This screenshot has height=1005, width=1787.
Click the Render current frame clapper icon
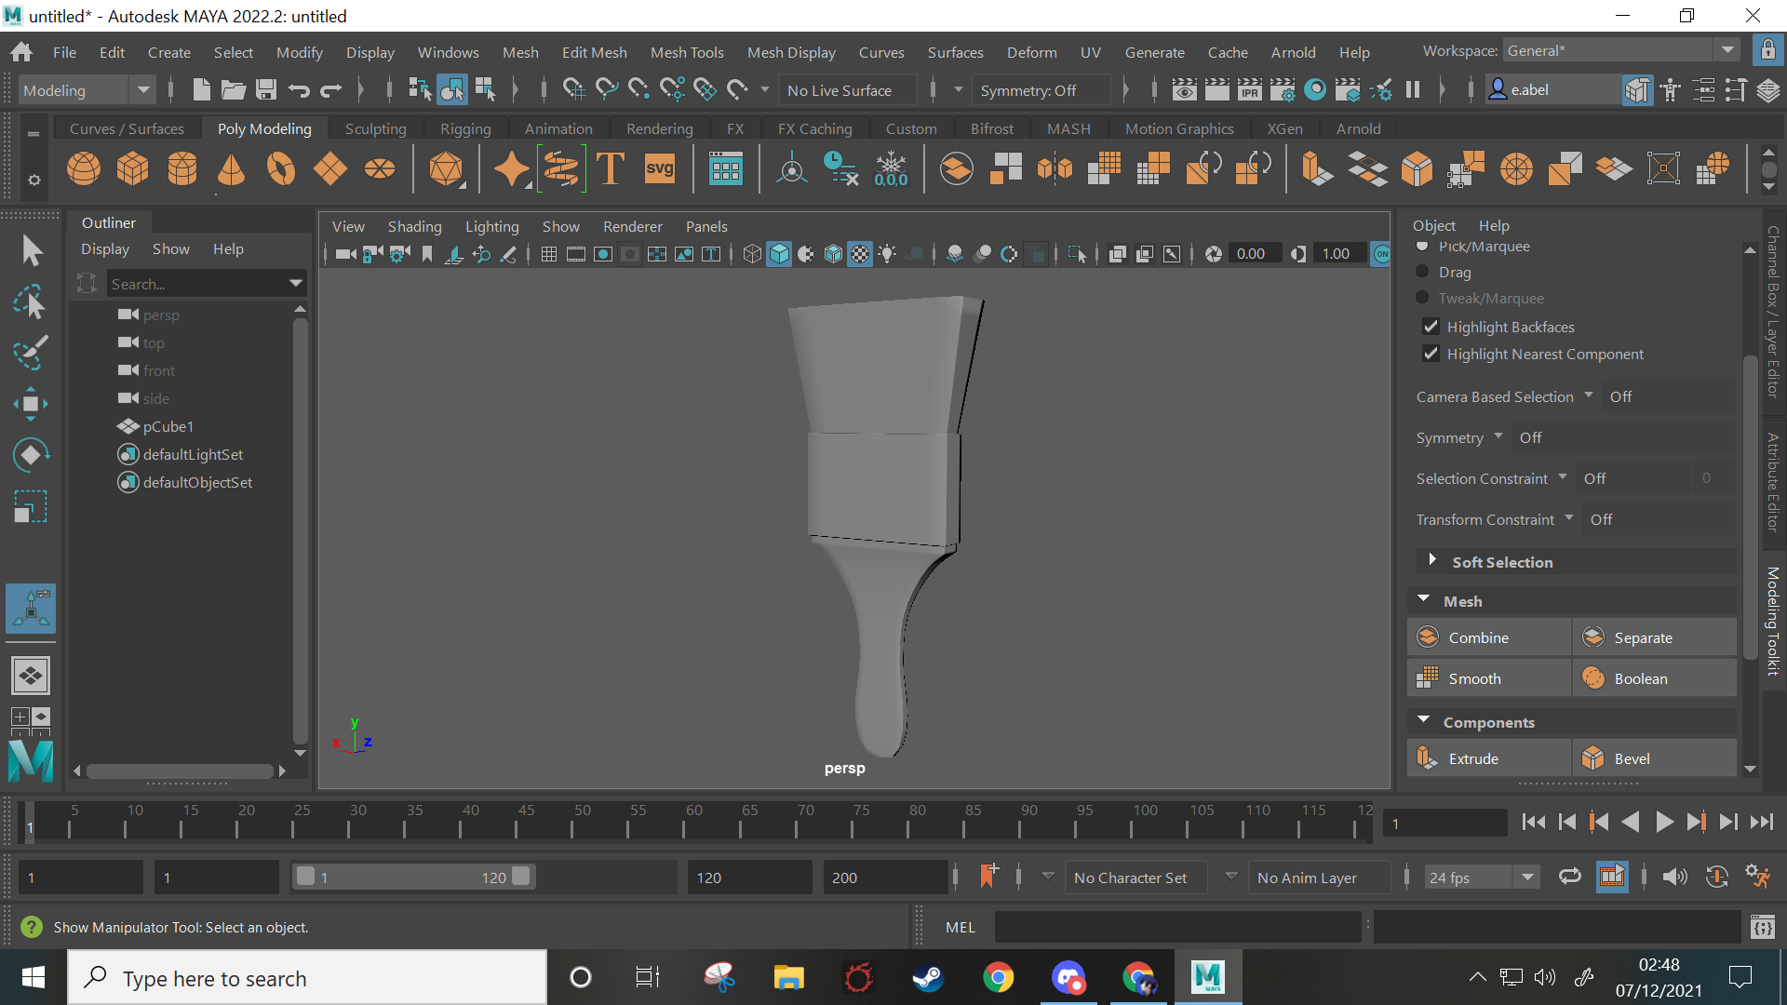click(1216, 90)
